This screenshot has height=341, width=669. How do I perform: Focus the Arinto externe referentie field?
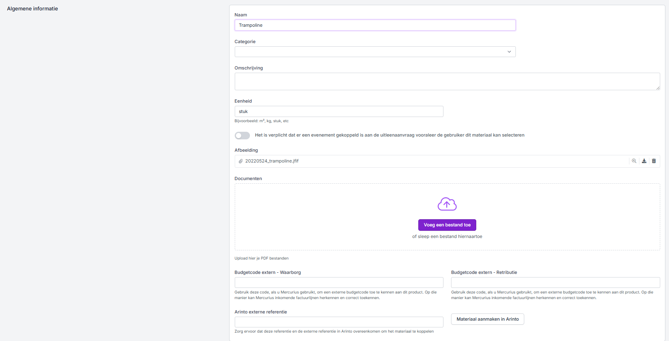[339, 322]
